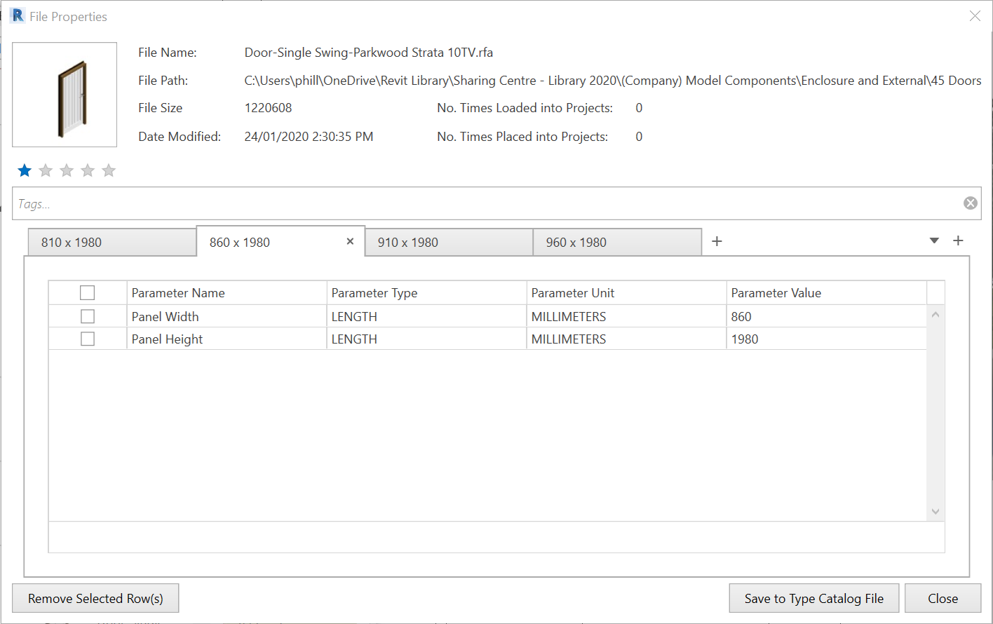This screenshot has height=624, width=993.
Task: Click Save to Type Catalog File
Action: pyautogui.click(x=814, y=598)
